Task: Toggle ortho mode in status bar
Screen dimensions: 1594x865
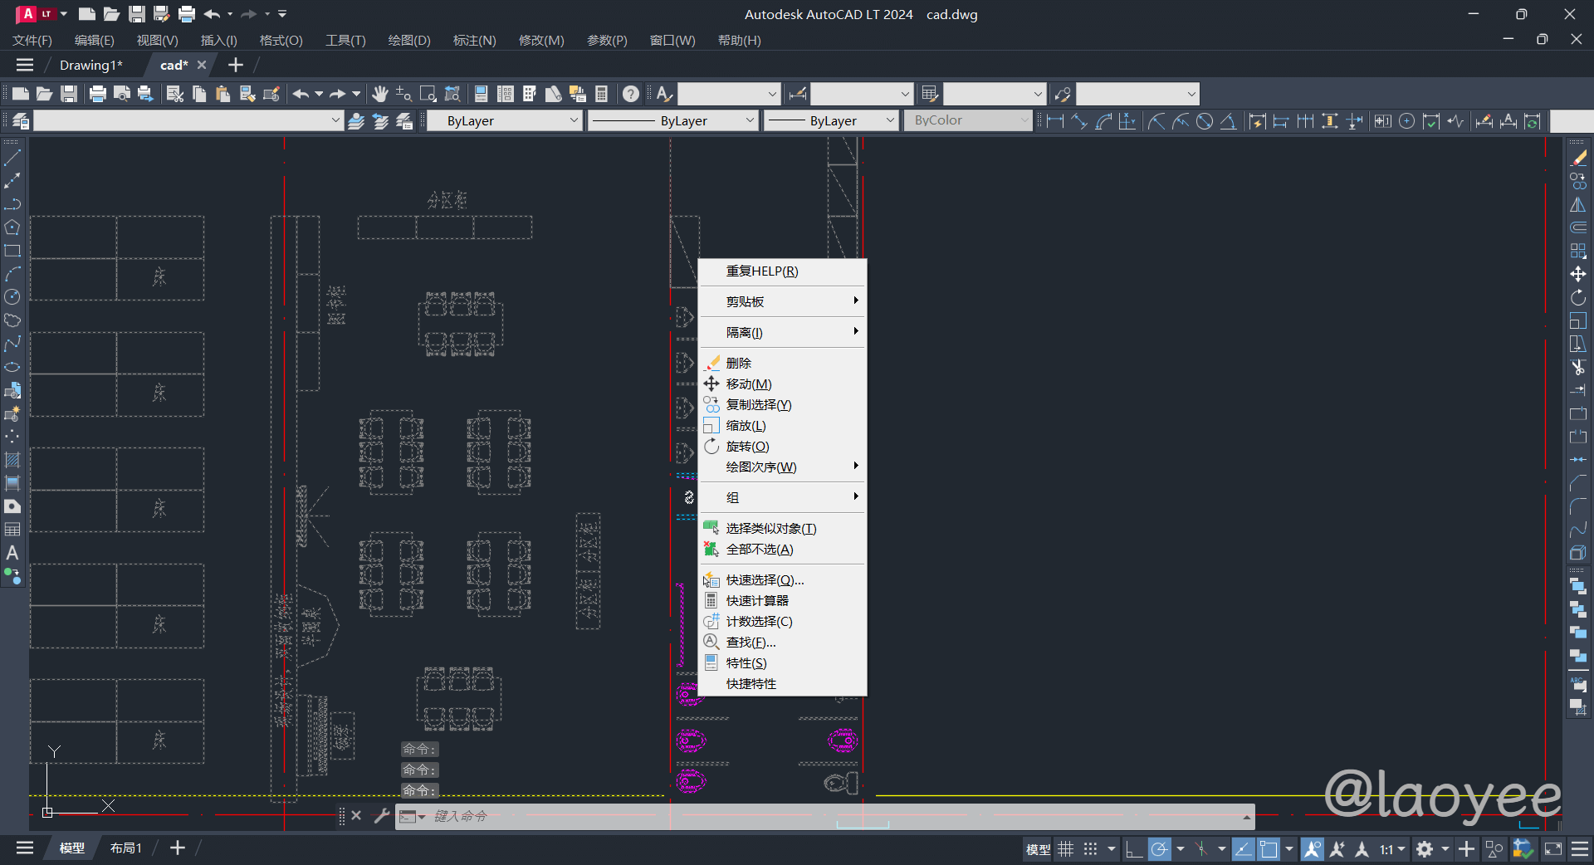Action: pos(1134,849)
